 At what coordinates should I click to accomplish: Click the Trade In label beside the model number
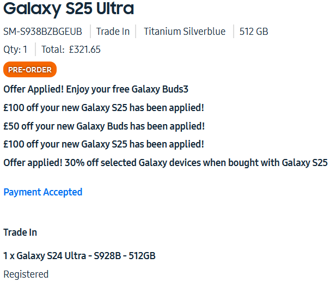pyautogui.click(x=113, y=32)
